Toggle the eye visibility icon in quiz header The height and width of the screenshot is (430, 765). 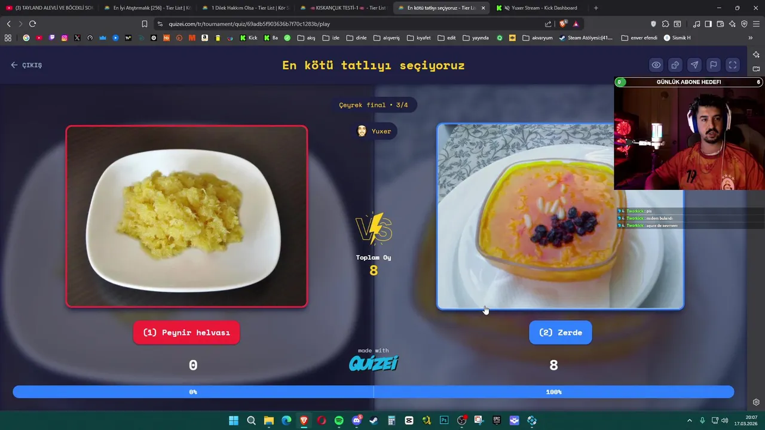click(x=656, y=65)
